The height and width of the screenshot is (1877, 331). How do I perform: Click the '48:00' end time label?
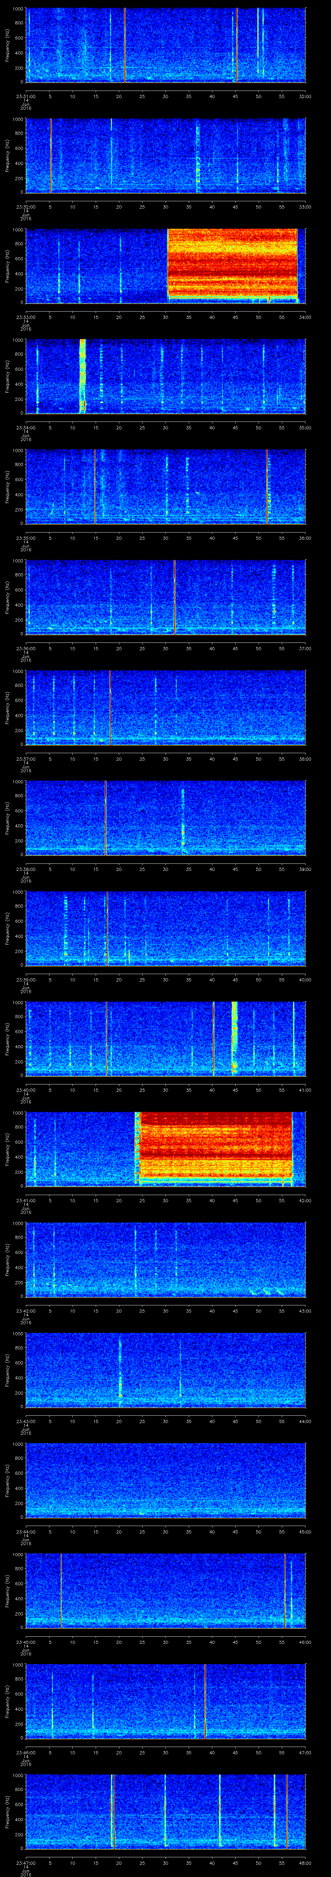coord(305,1864)
